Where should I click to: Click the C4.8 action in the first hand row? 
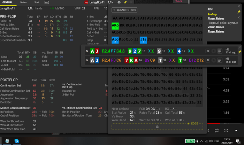click(121, 51)
